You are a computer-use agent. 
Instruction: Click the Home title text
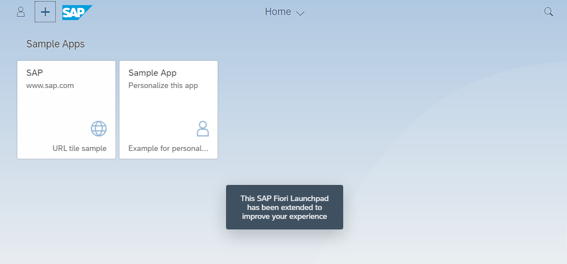[x=278, y=12]
